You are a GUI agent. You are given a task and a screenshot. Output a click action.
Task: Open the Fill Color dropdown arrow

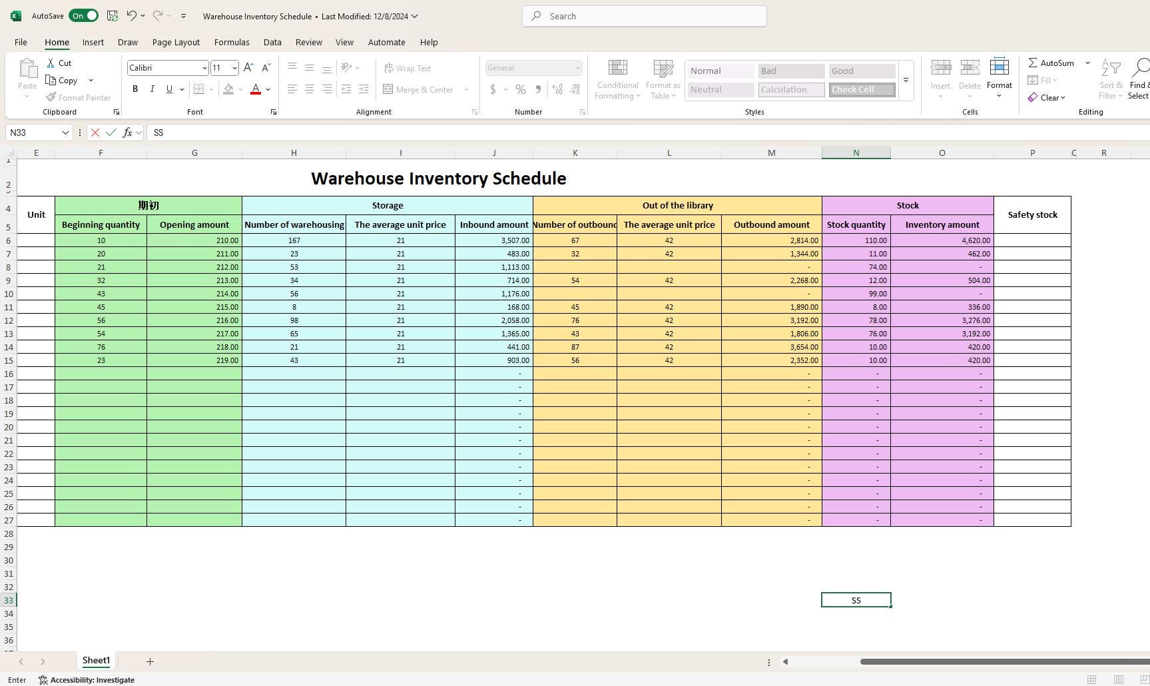point(240,89)
